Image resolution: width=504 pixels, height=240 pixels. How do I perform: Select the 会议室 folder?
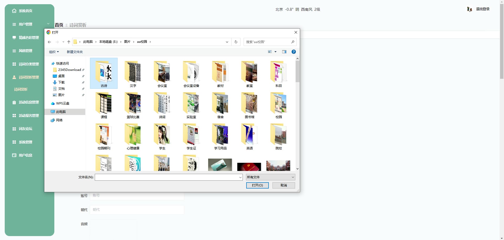coord(162,73)
